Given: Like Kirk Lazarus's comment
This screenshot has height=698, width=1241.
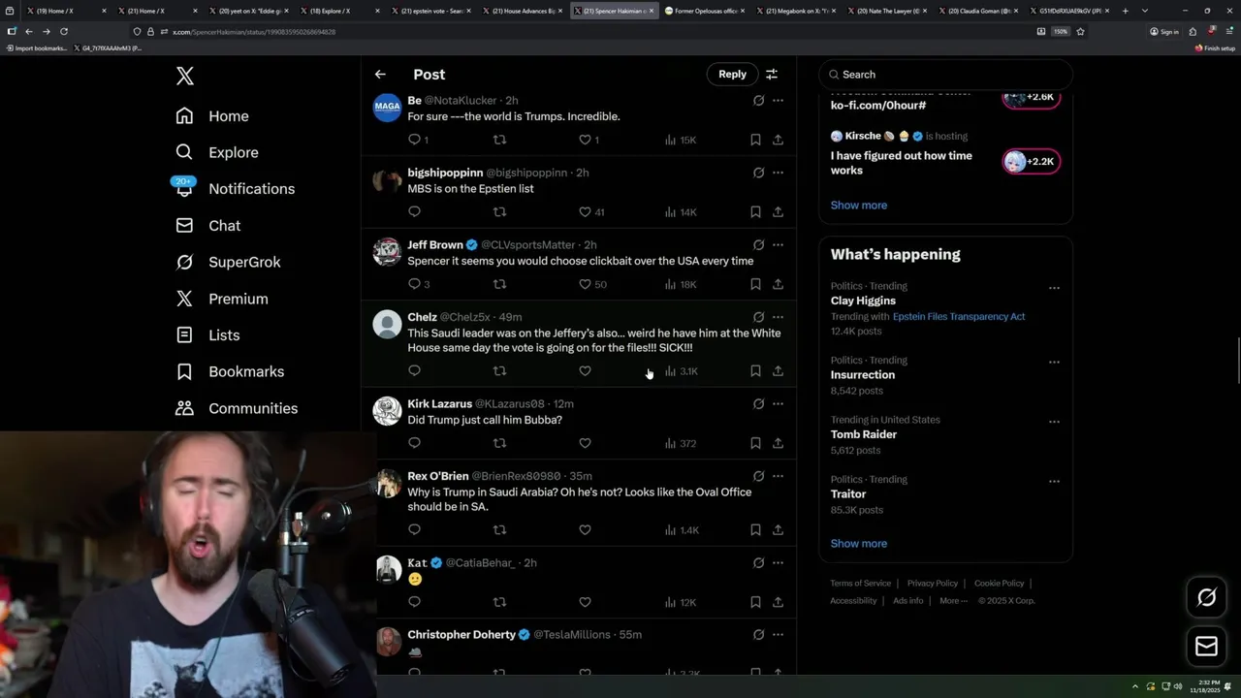Looking at the screenshot, I should click(x=585, y=443).
